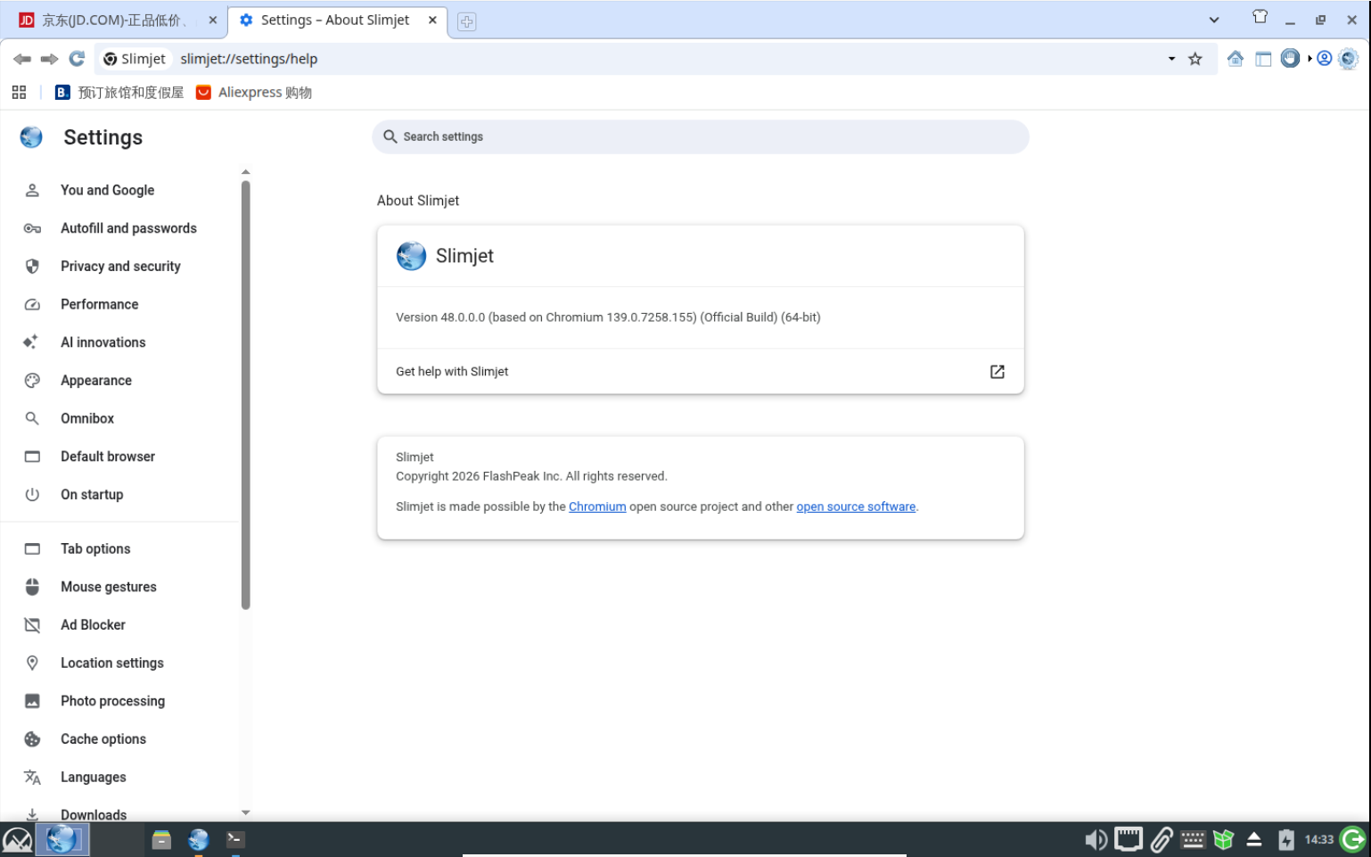
Task: Open Cache options settings
Action: pos(103,739)
